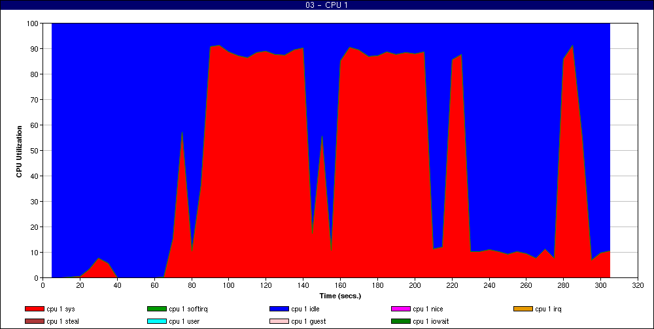Screen dimensions: 654x329
Task: Click the 160 label on the time axis
Action: (340, 285)
